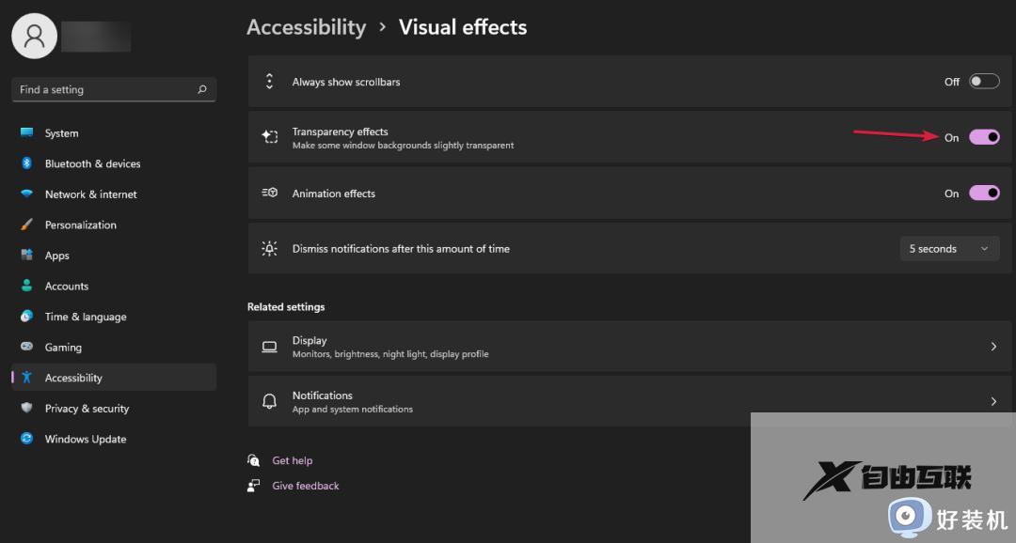The image size is (1016, 543).
Task: Click the Personalization paintbrush icon
Action: [x=26, y=225]
